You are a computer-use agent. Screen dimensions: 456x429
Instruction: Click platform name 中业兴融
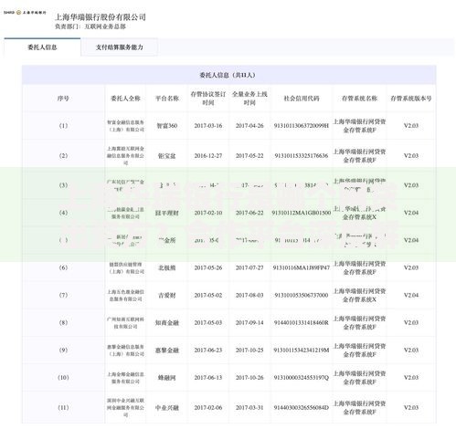tap(167, 408)
